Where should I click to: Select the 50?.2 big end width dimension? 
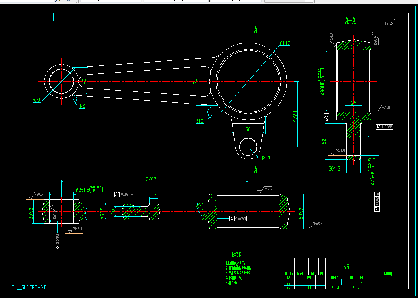301,214
